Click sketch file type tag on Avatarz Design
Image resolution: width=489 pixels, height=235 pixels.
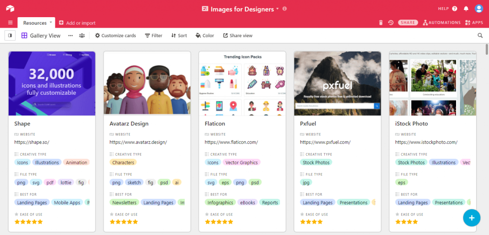click(x=134, y=183)
